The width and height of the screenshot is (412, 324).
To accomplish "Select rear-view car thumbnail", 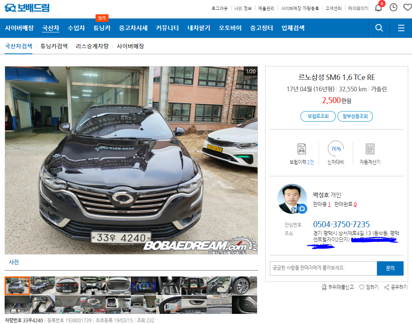I will pos(67,286).
